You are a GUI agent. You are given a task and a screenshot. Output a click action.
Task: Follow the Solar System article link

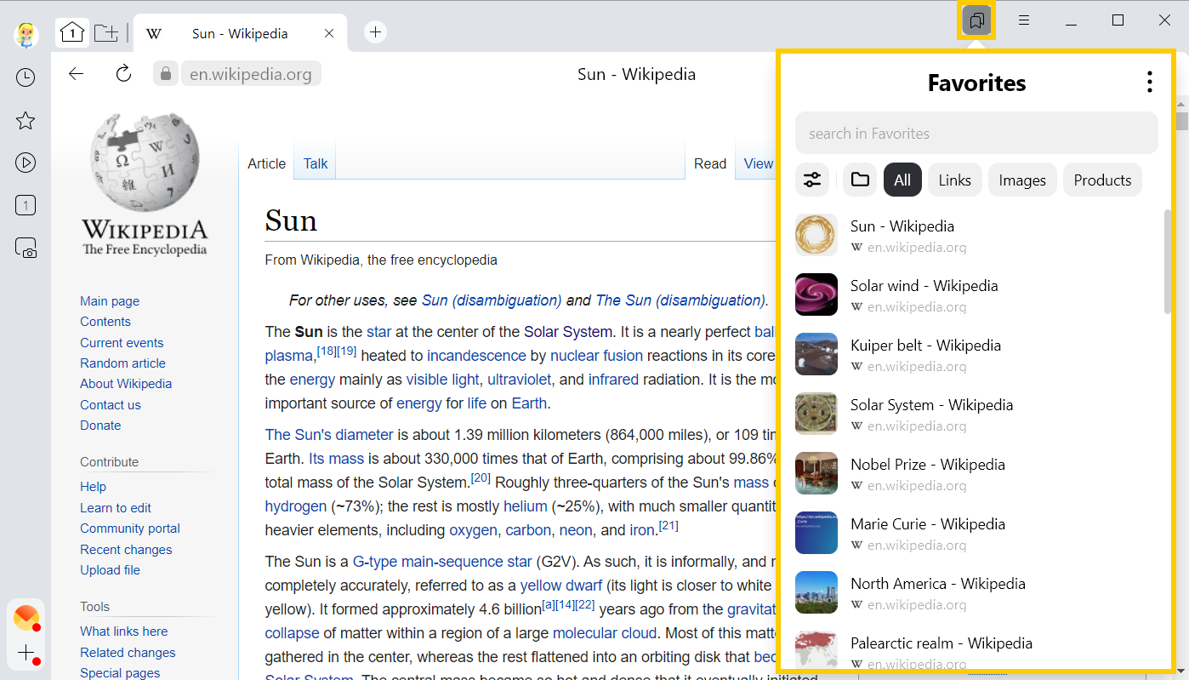pos(567,331)
